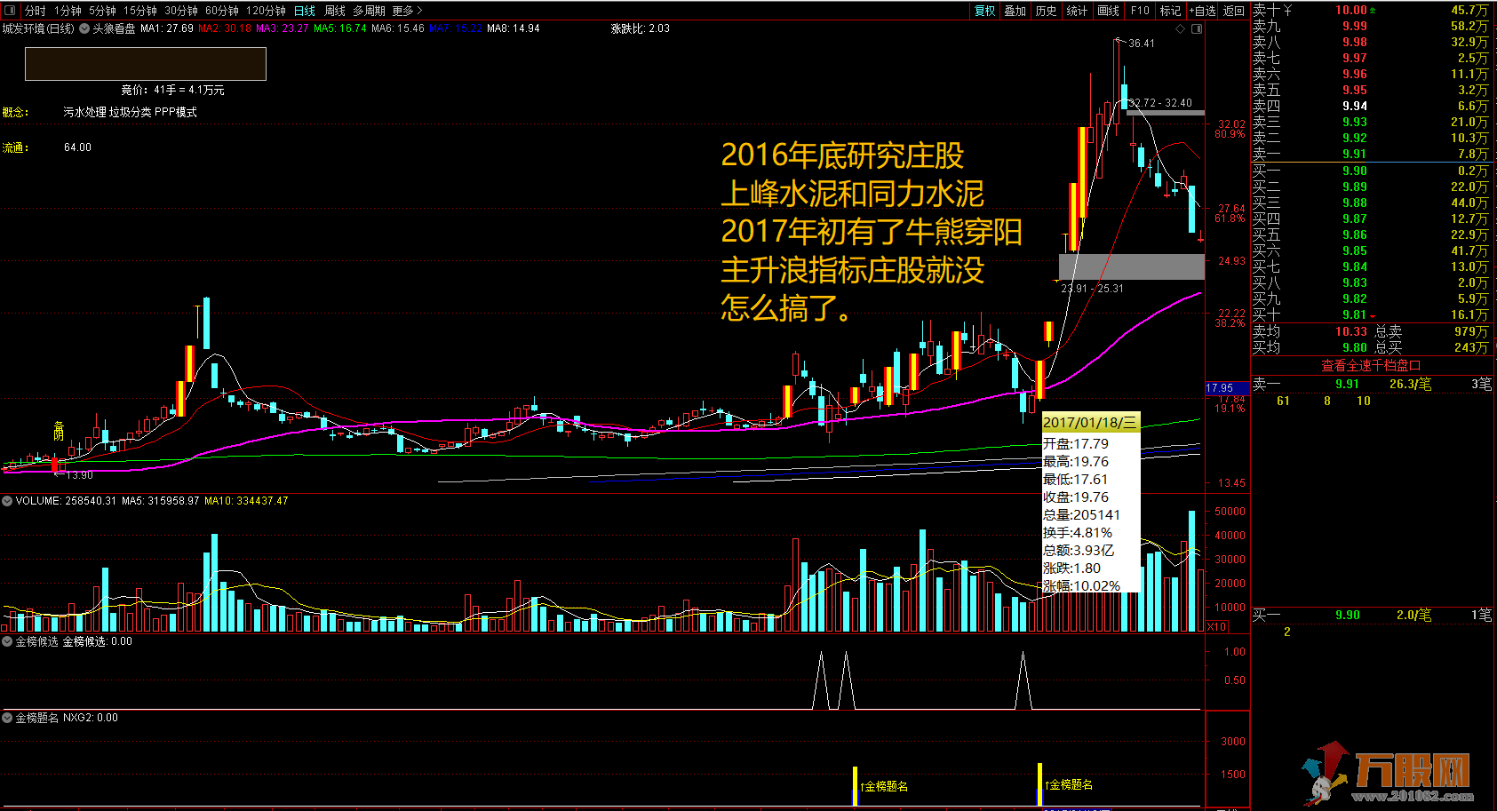The image size is (1497, 811).
Task: Click the 涨跌比: 2.03 label
Action: [641, 28]
